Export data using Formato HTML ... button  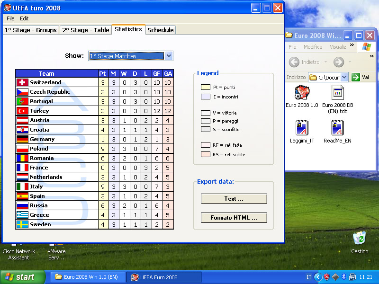(x=234, y=218)
